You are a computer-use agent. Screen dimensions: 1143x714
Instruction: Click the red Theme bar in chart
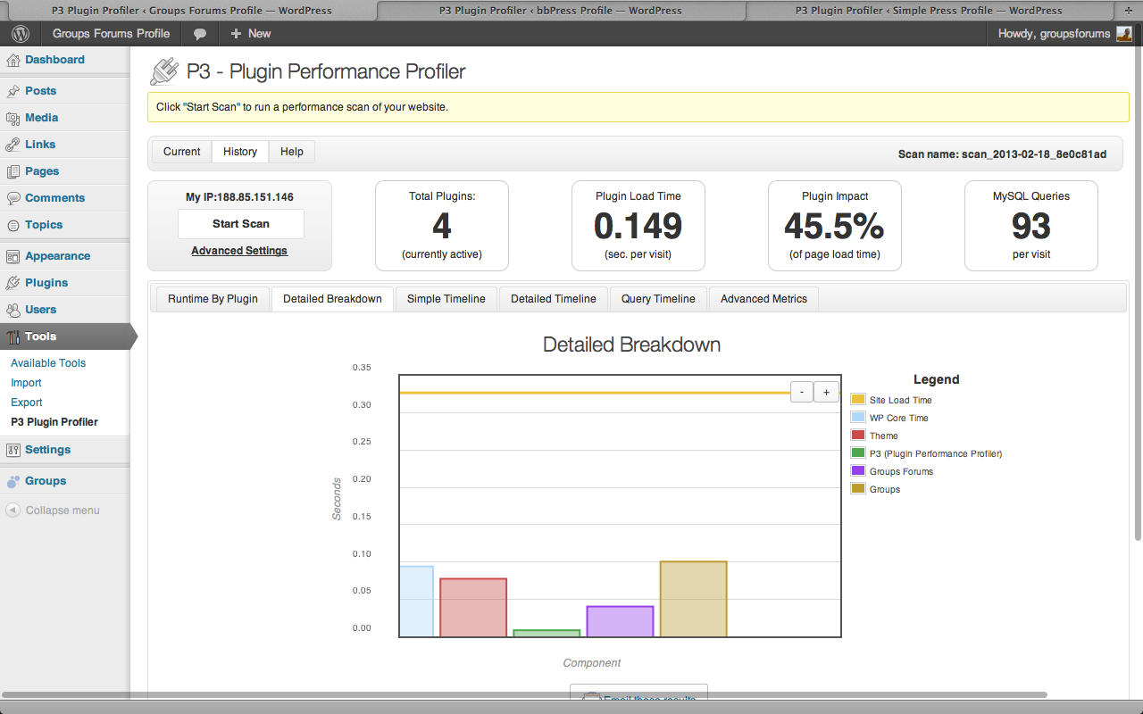click(x=473, y=608)
